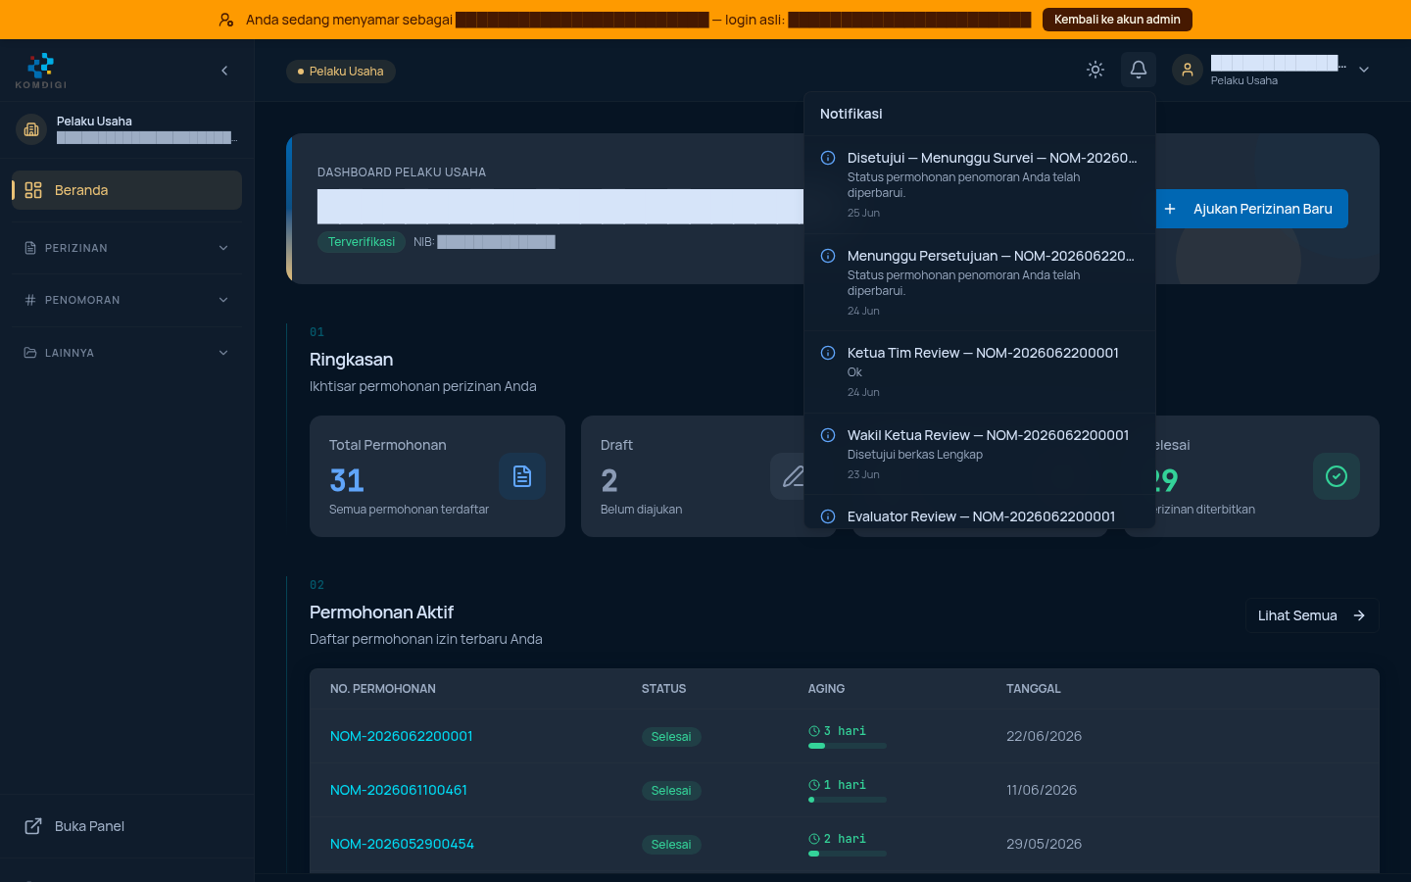Click the NO. PERMOHONAN column header
Screen dimensions: 1411x882
point(383,689)
